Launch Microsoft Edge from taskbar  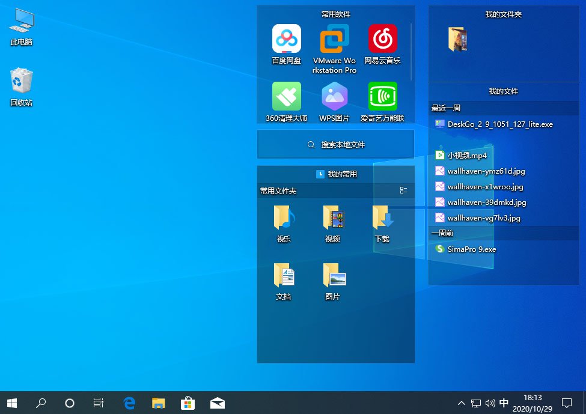coord(129,403)
